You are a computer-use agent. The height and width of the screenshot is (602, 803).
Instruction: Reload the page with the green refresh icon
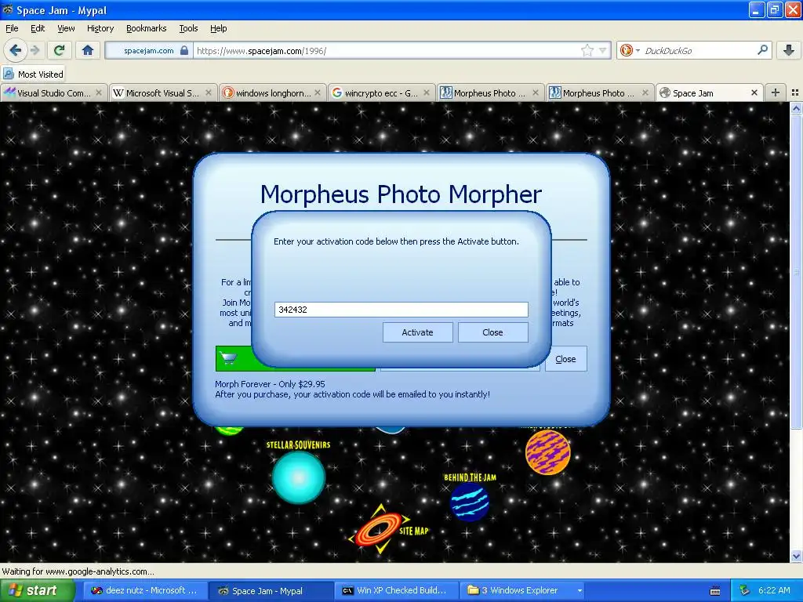point(59,50)
